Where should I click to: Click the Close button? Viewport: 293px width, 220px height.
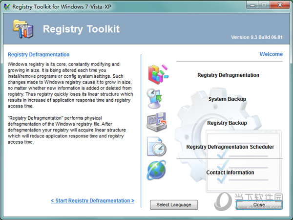(x=259, y=205)
